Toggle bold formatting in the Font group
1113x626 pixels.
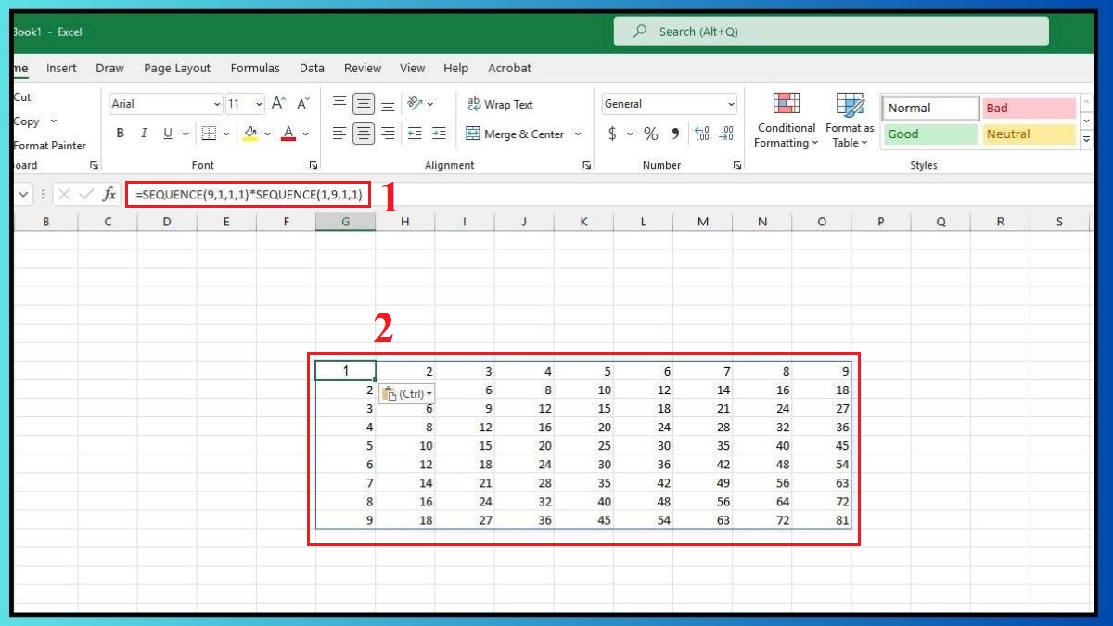pyautogui.click(x=121, y=134)
